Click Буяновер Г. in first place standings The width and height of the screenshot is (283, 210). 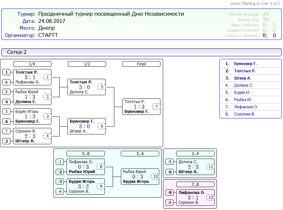[245, 64]
